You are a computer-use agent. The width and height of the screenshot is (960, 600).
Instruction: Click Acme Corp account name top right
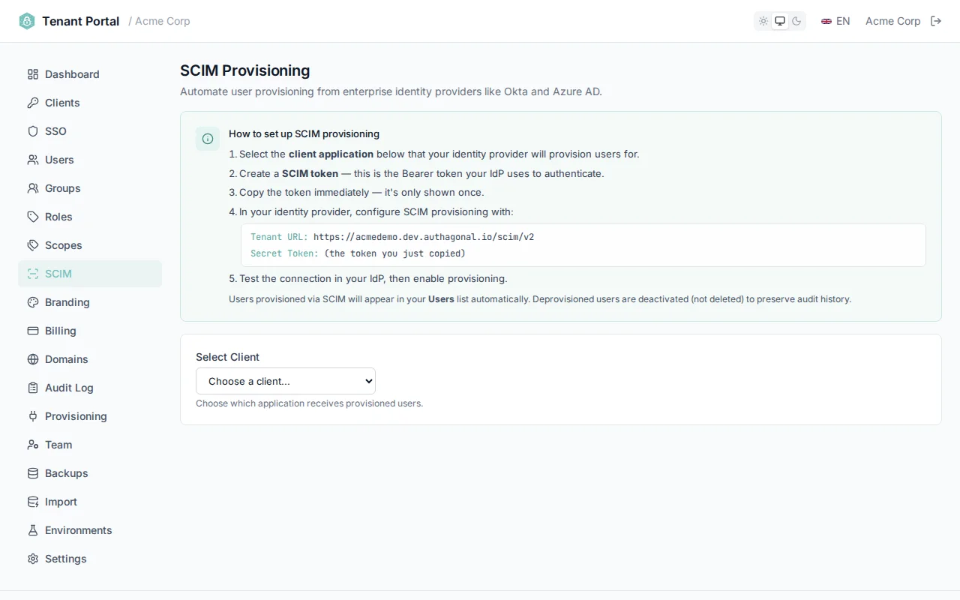click(x=892, y=21)
